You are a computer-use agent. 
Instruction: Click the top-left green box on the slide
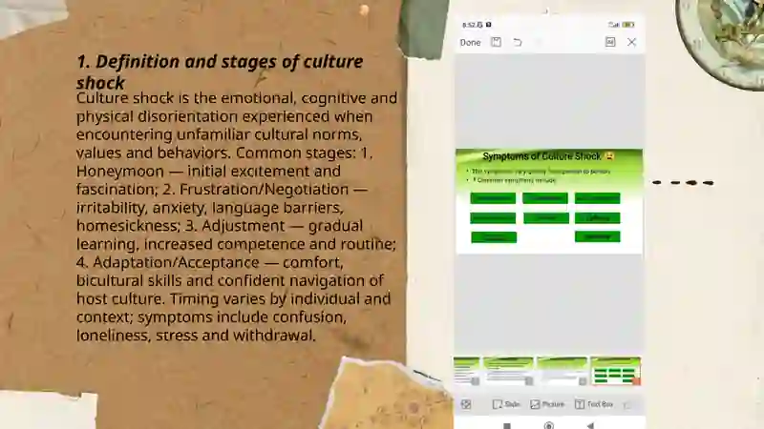(493, 198)
